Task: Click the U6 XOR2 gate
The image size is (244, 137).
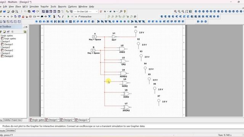Action: point(126,94)
